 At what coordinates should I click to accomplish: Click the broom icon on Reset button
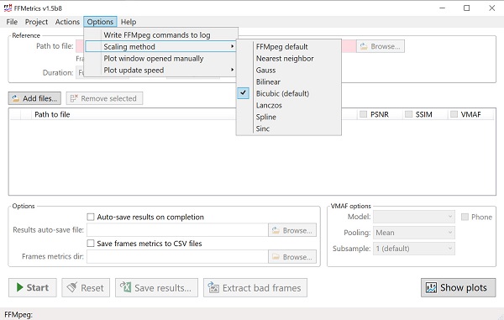pyautogui.click(x=72, y=287)
